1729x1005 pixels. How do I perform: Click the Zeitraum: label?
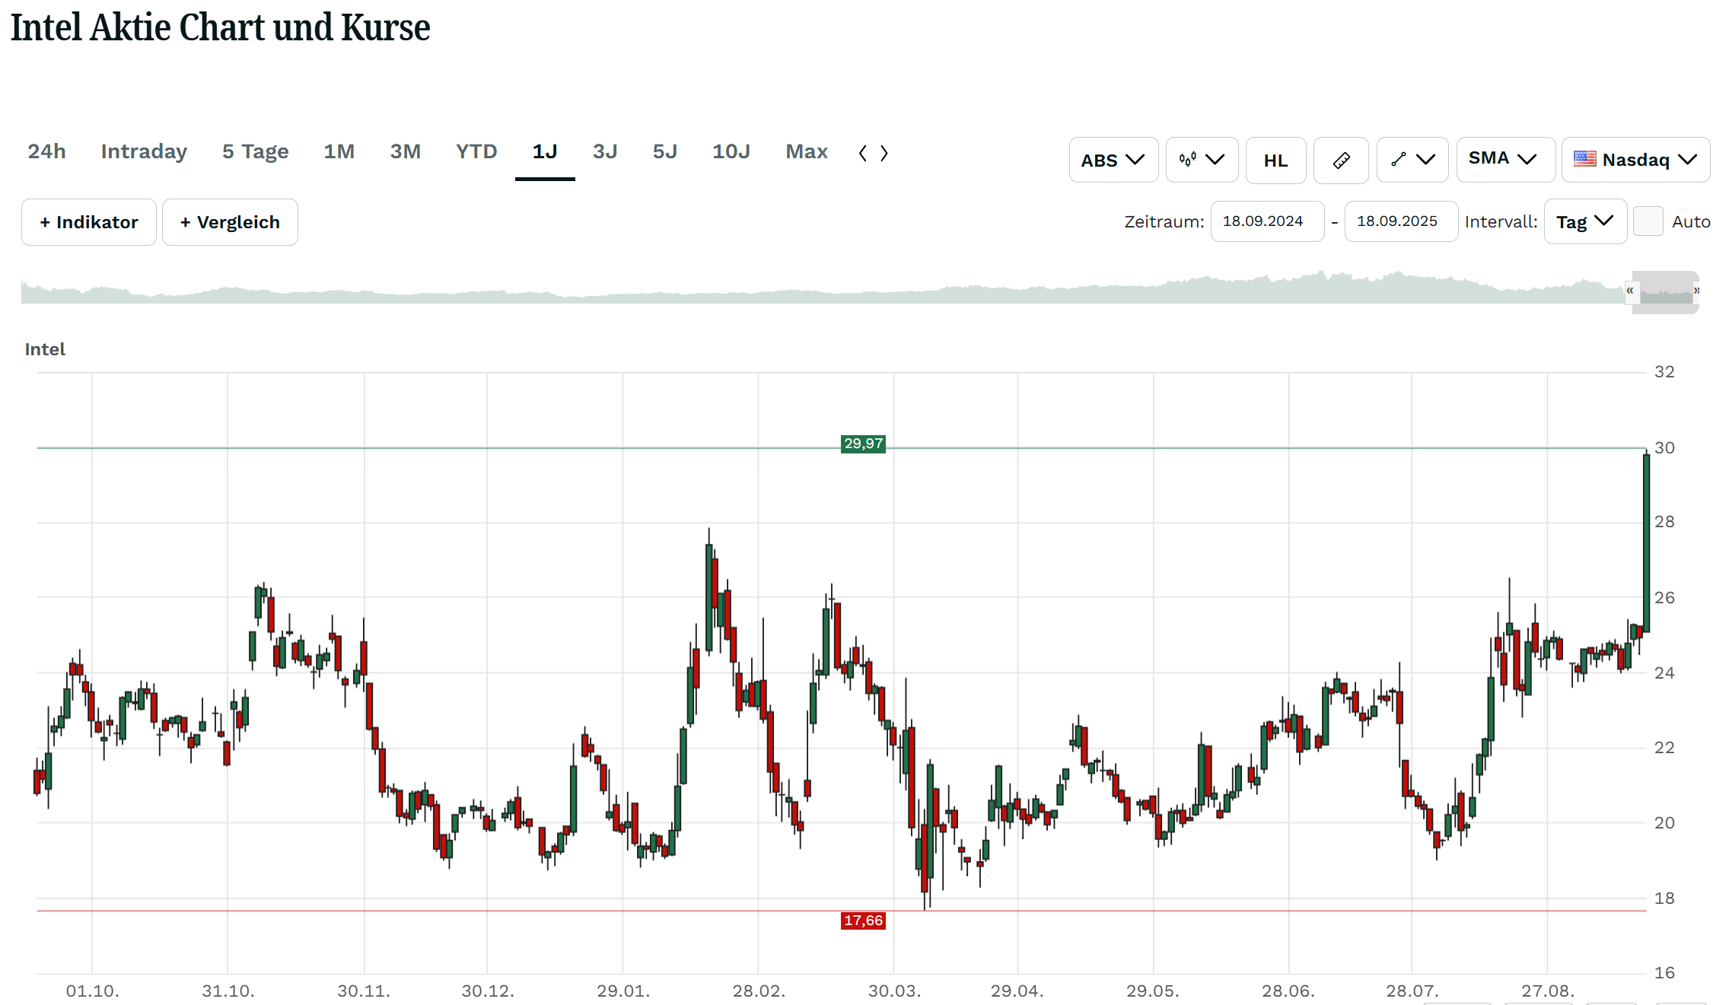coord(1164,222)
